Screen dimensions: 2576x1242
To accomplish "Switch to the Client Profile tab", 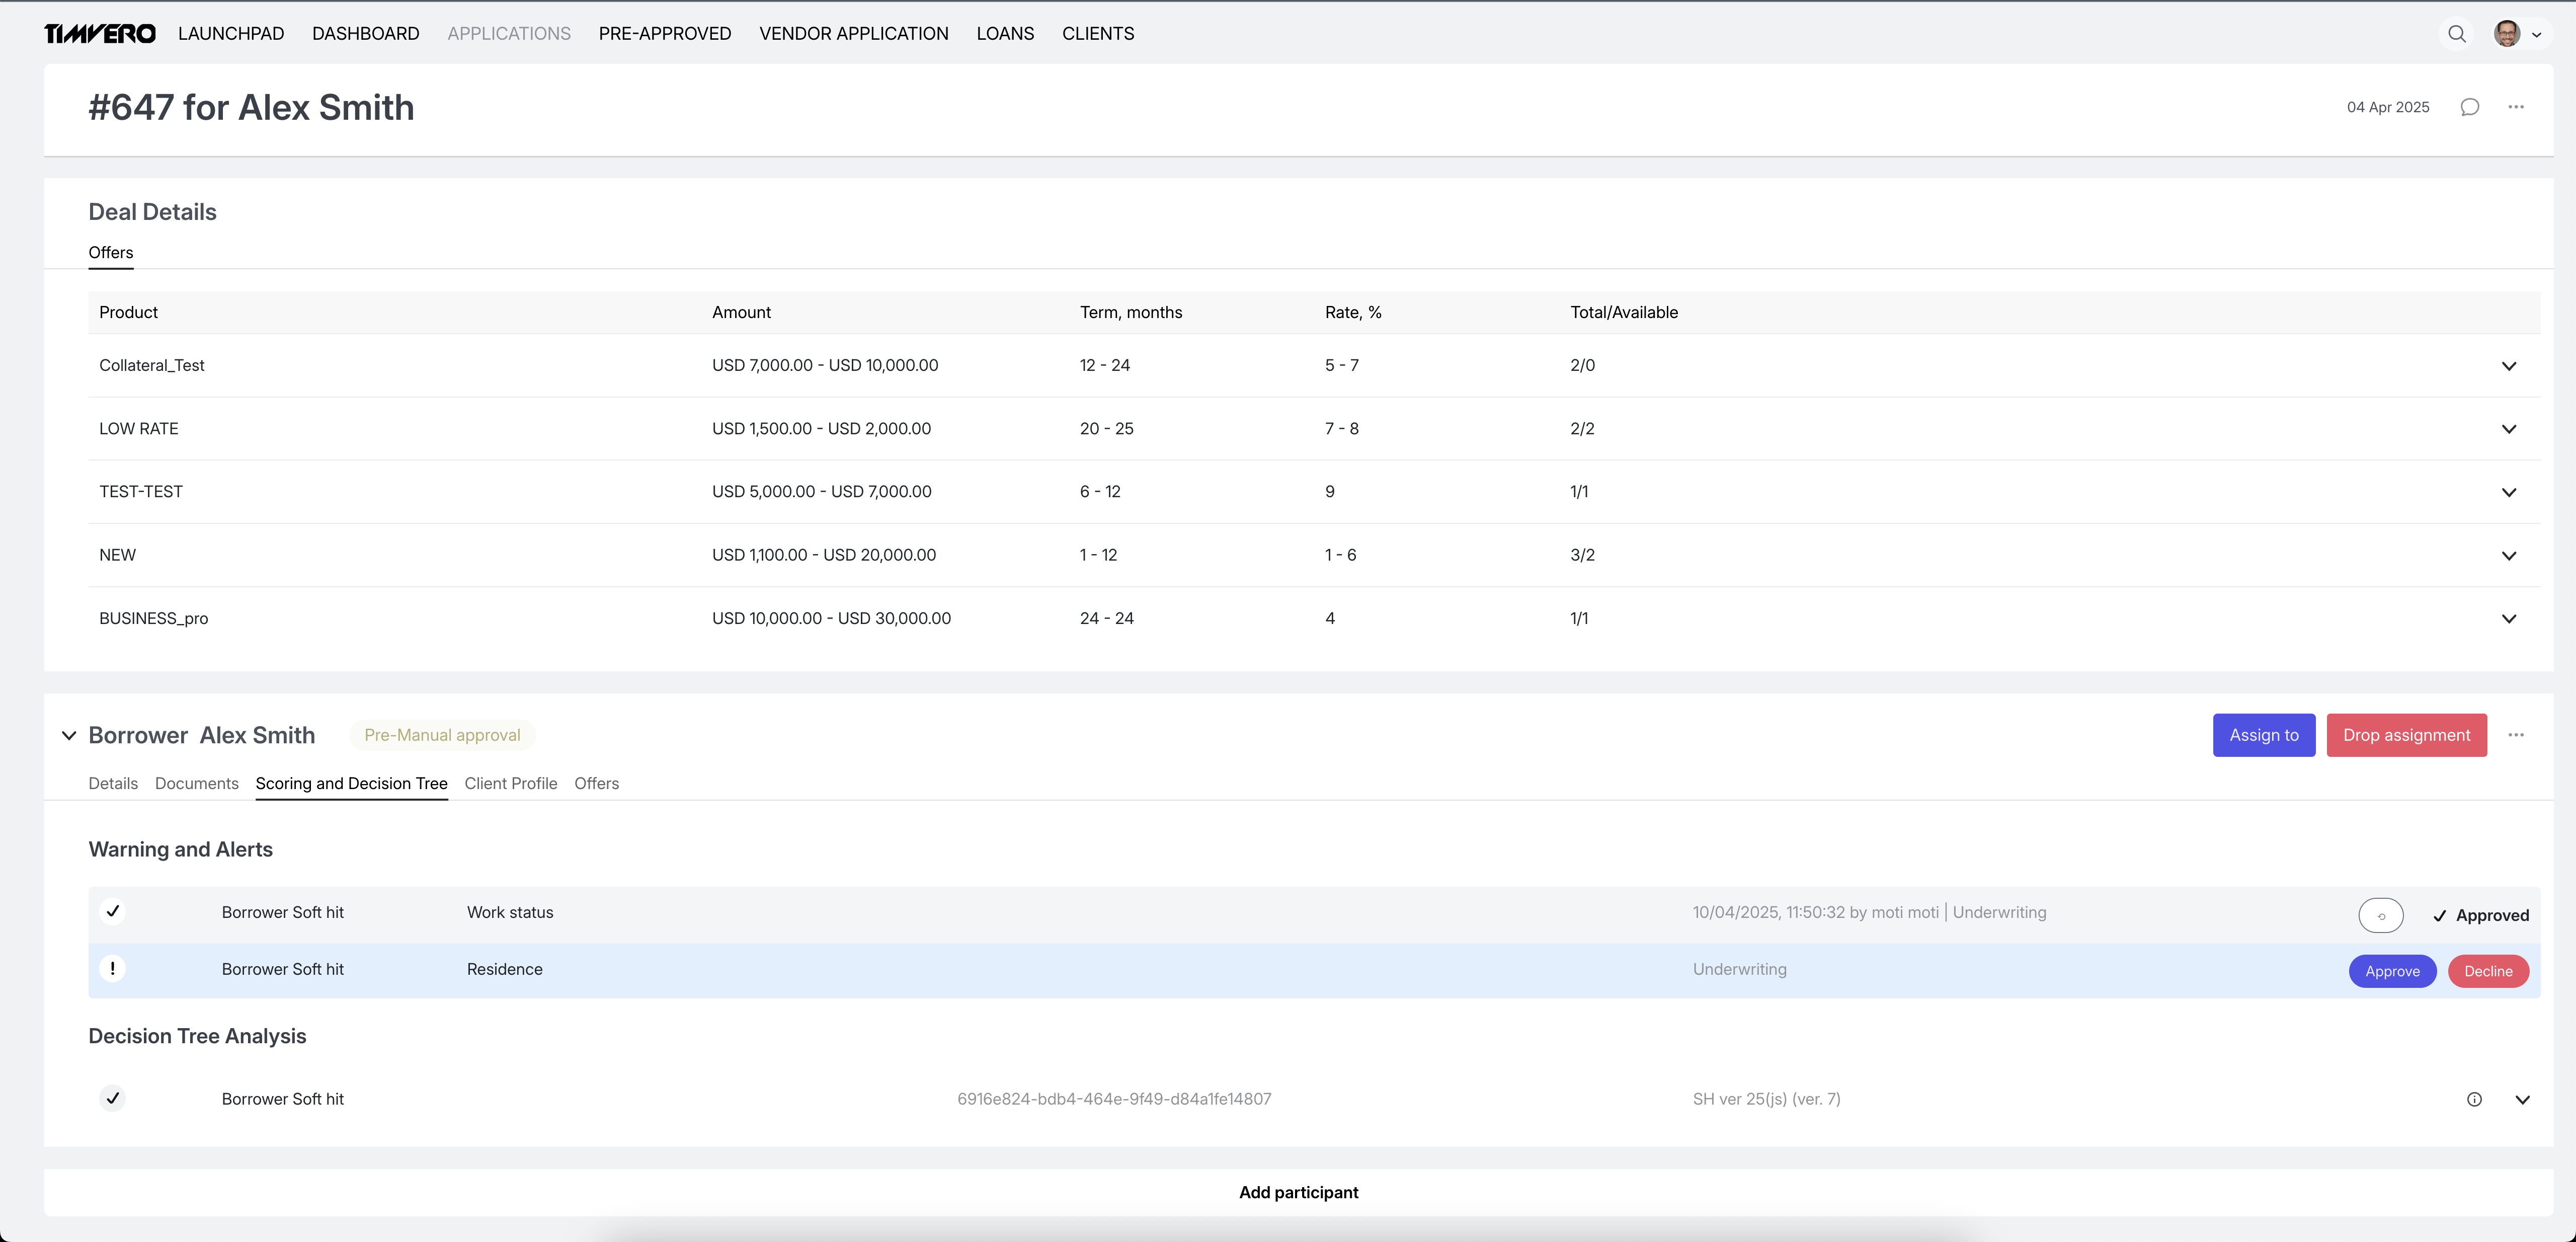I will (510, 783).
